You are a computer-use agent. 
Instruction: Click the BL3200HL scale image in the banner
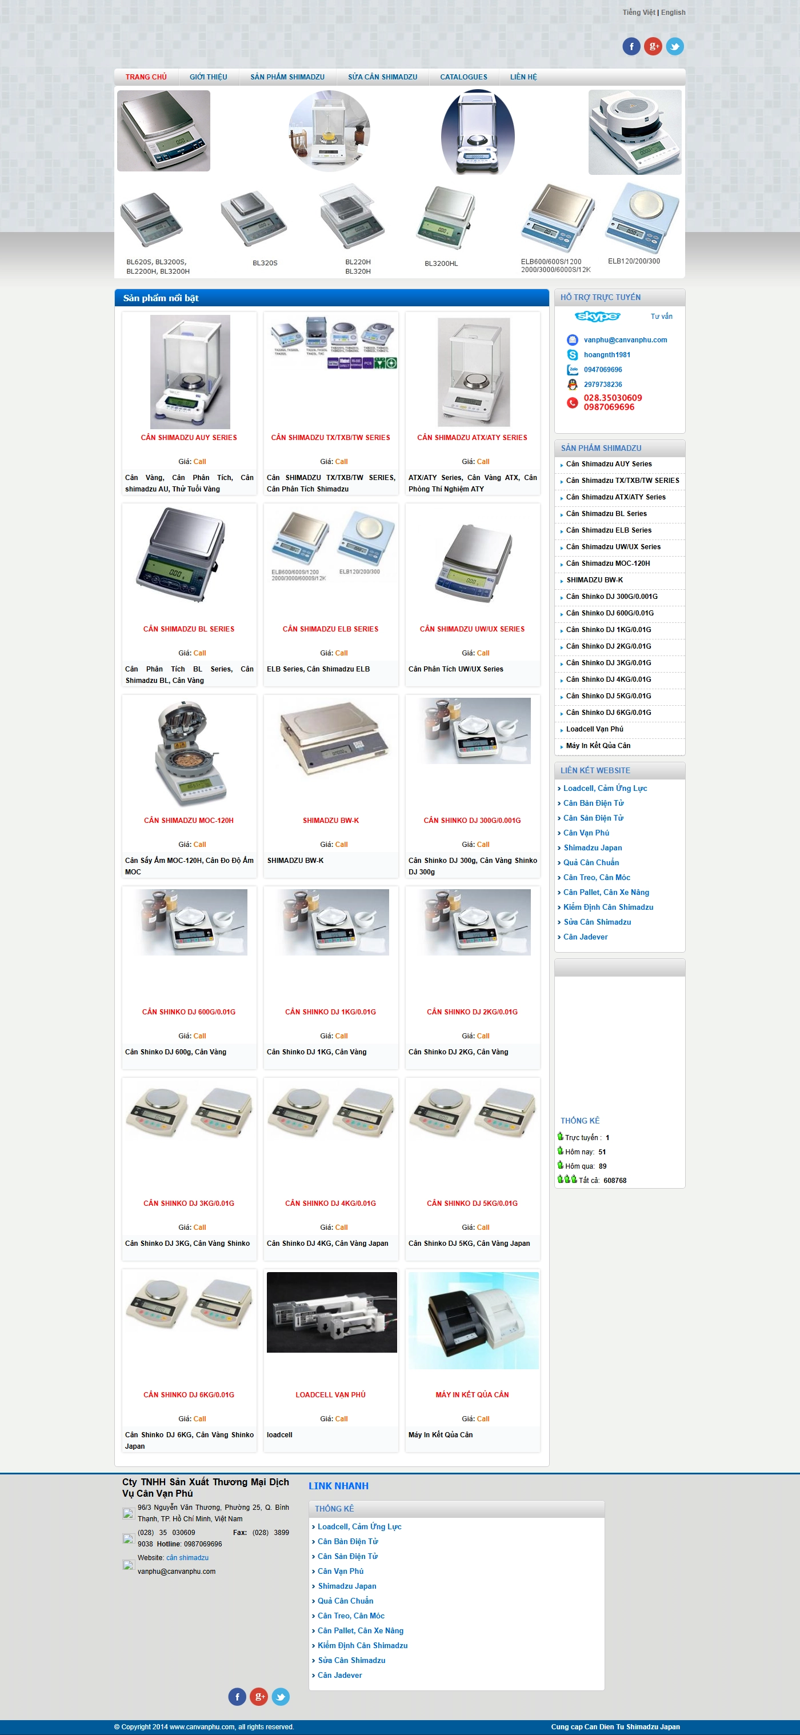pos(446,218)
